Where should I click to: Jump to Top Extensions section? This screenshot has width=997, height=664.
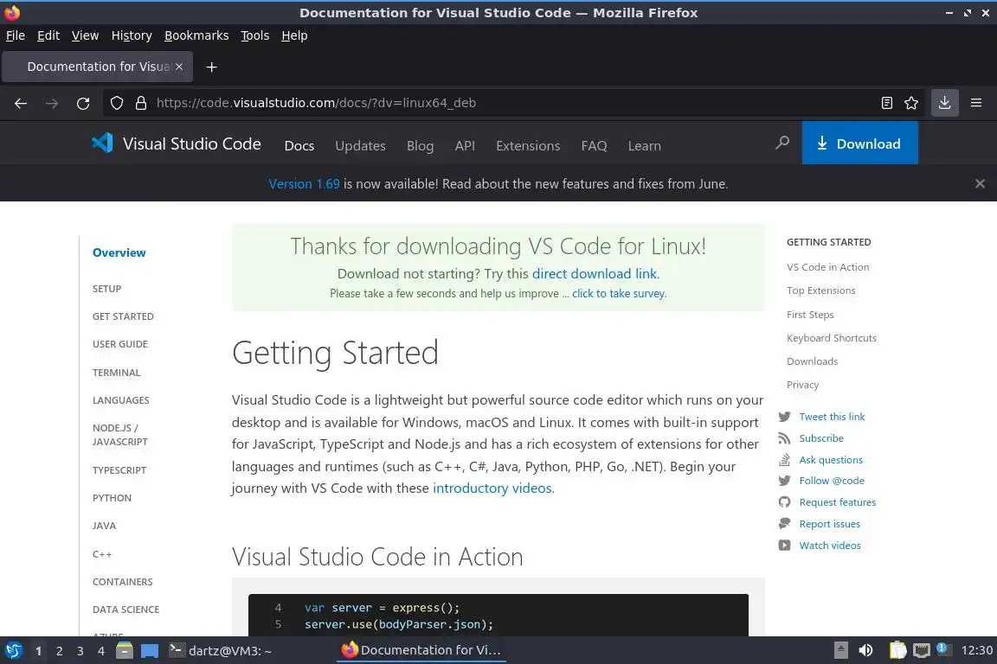[820, 290]
